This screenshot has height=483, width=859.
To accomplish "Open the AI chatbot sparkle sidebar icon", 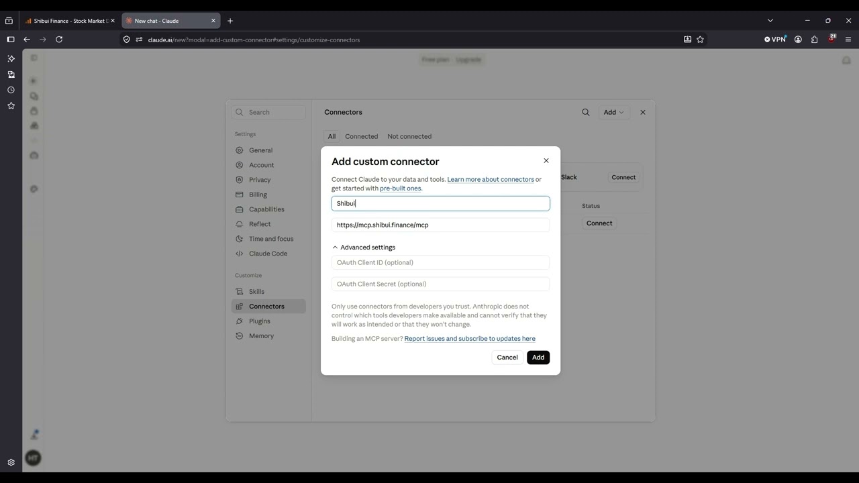I will pyautogui.click(x=11, y=58).
